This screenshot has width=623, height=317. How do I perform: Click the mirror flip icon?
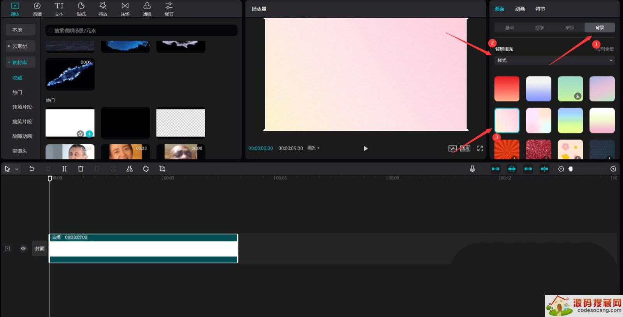[x=129, y=169]
